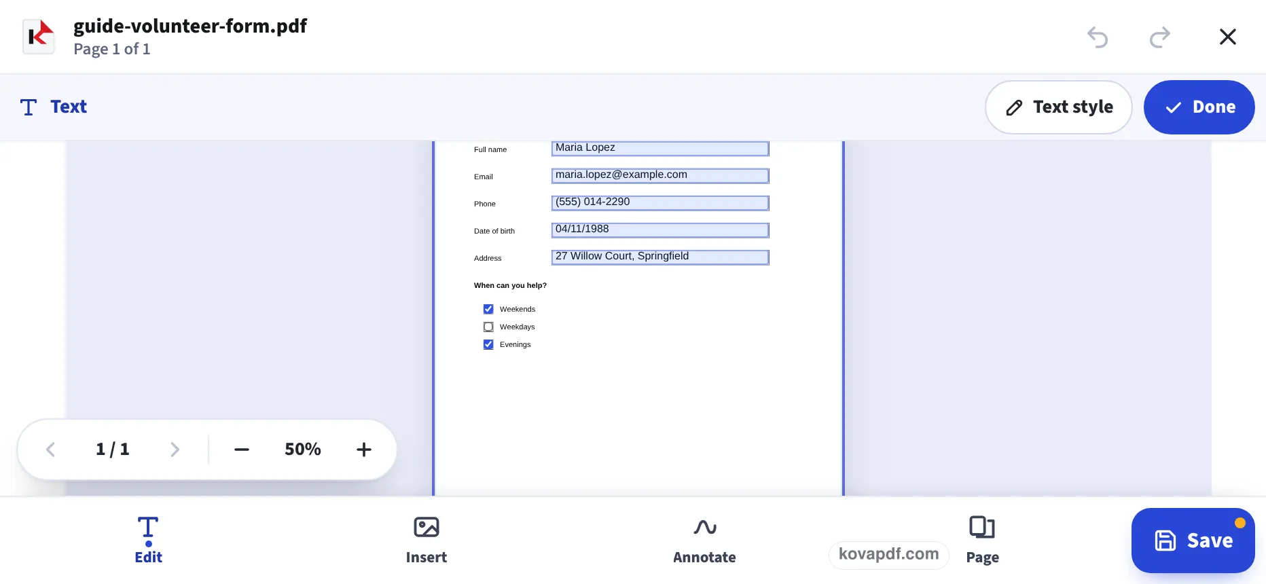Zoom out with the minus button
The width and height of the screenshot is (1266, 584).
[242, 450]
